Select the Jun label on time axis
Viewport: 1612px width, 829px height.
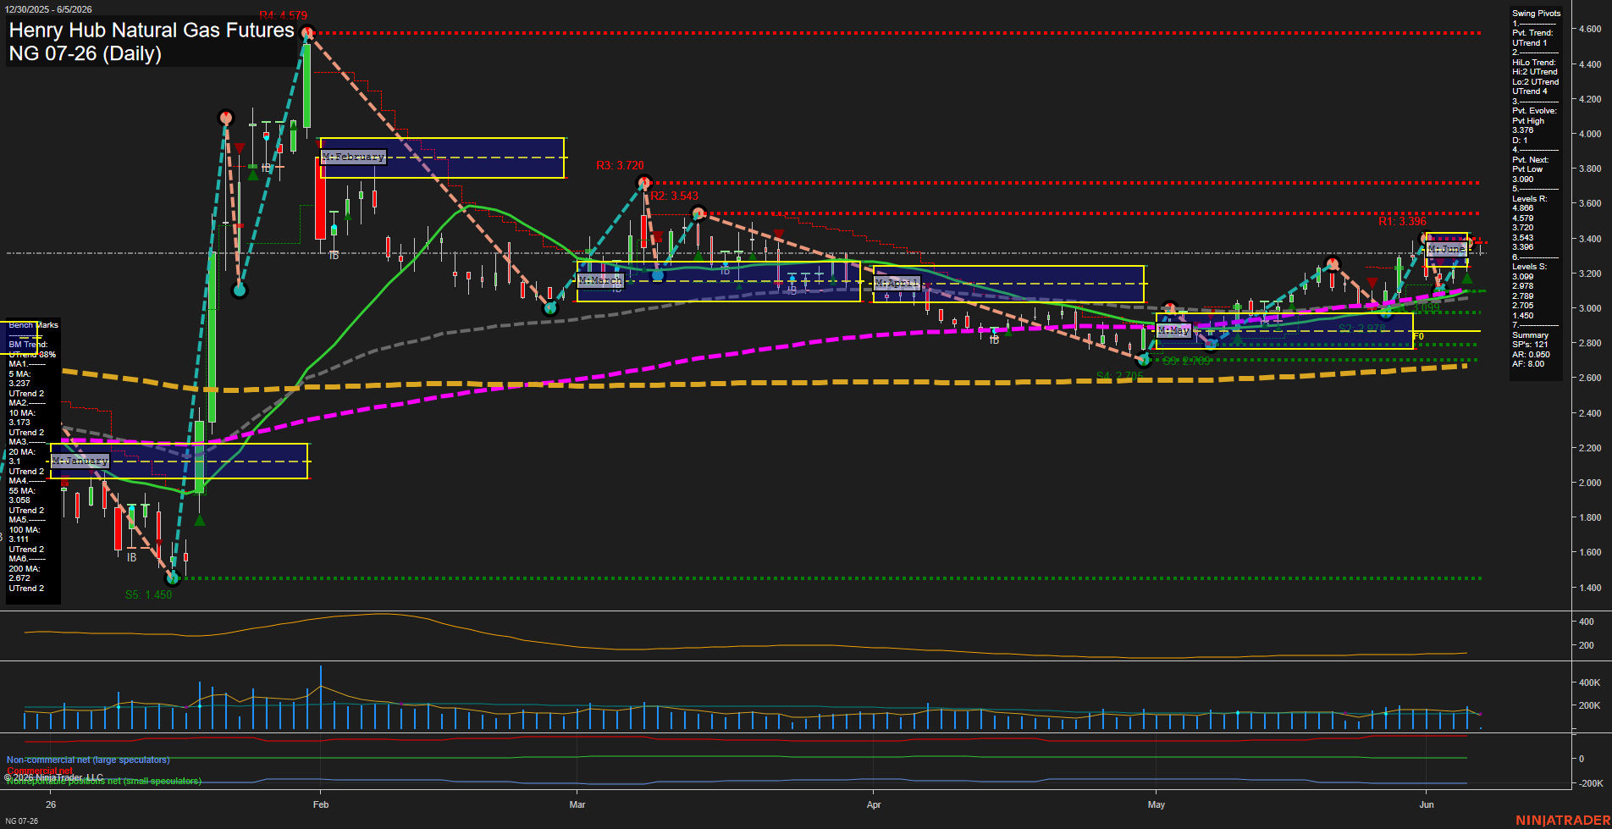(x=1427, y=804)
